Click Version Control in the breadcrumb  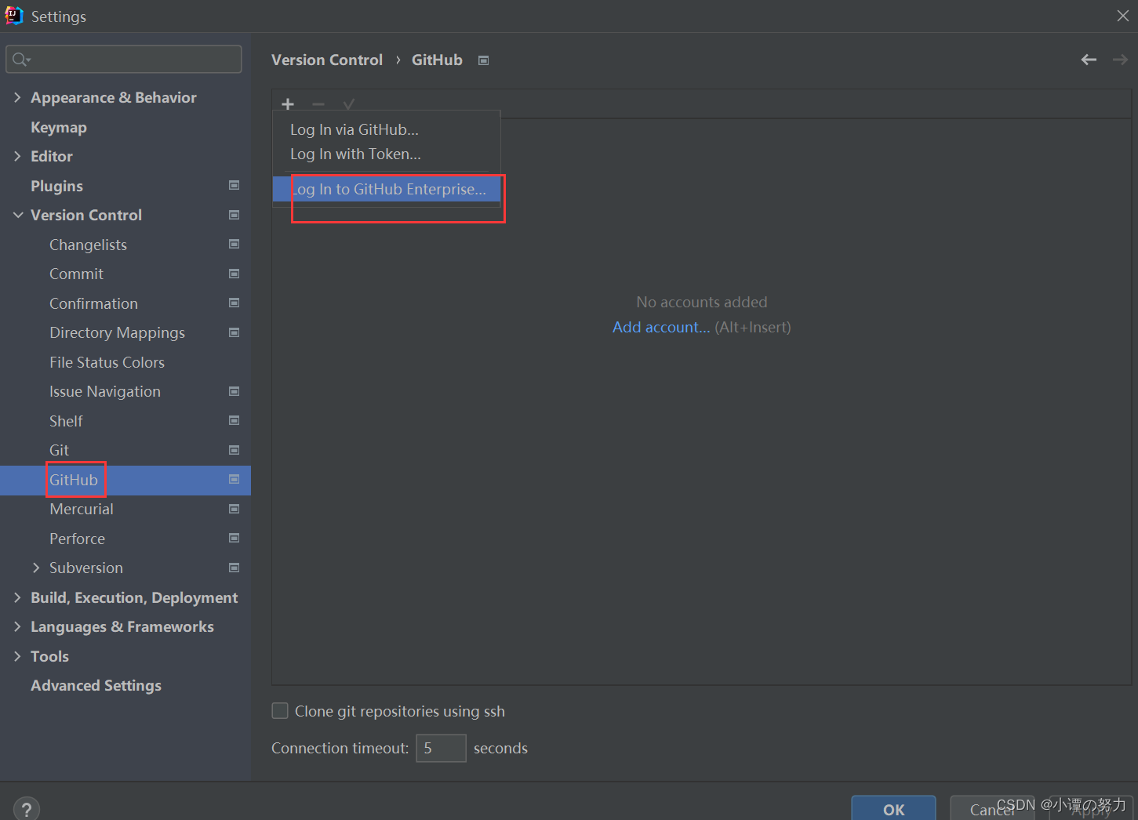click(327, 60)
